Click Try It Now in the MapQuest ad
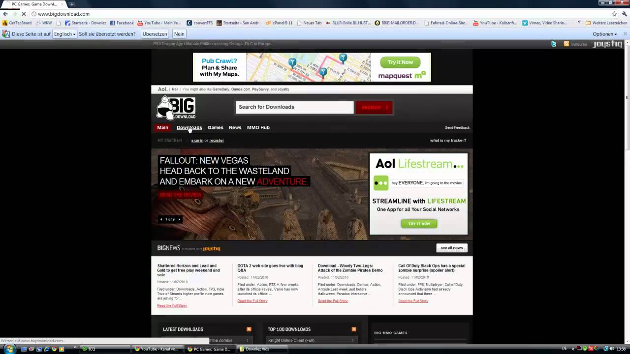 (x=400, y=62)
